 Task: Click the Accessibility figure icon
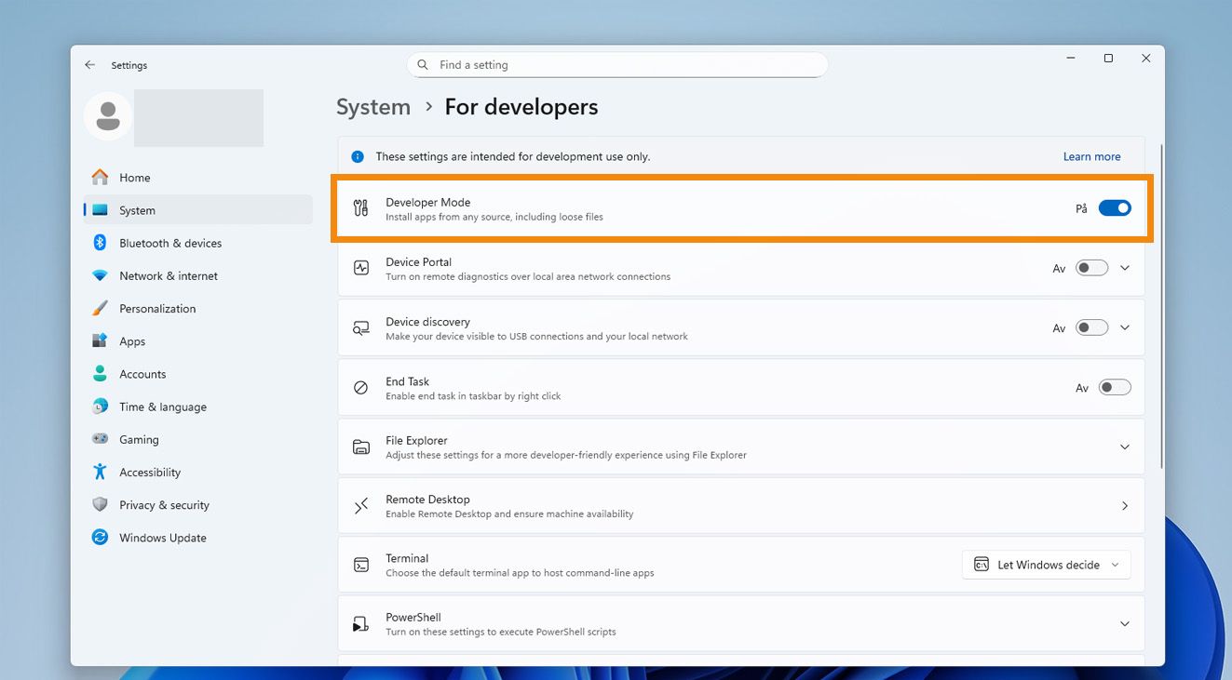(x=100, y=472)
